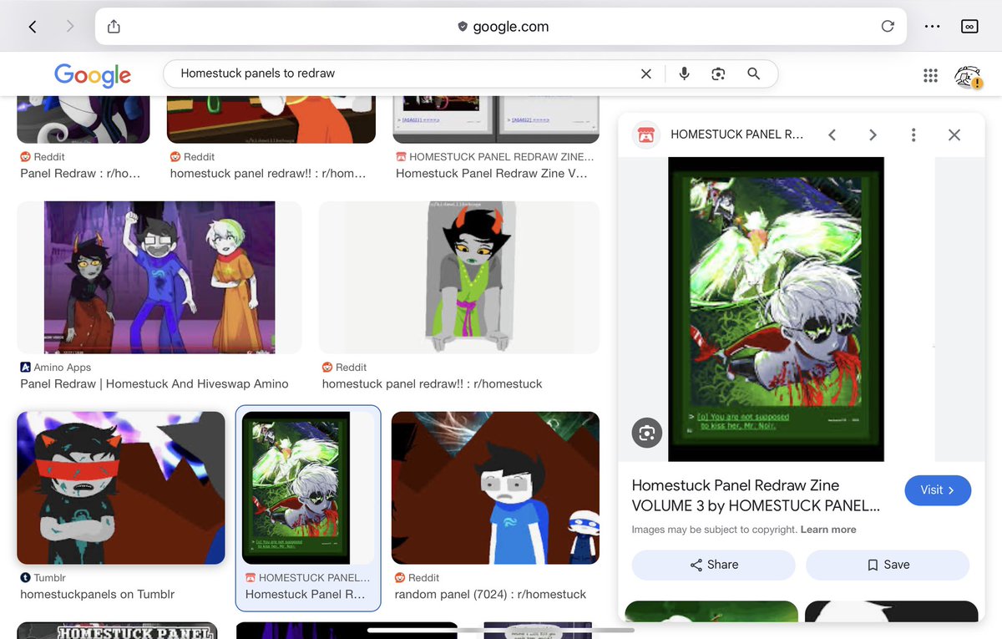Show next image in preview panel

click(x=873, y=134)
